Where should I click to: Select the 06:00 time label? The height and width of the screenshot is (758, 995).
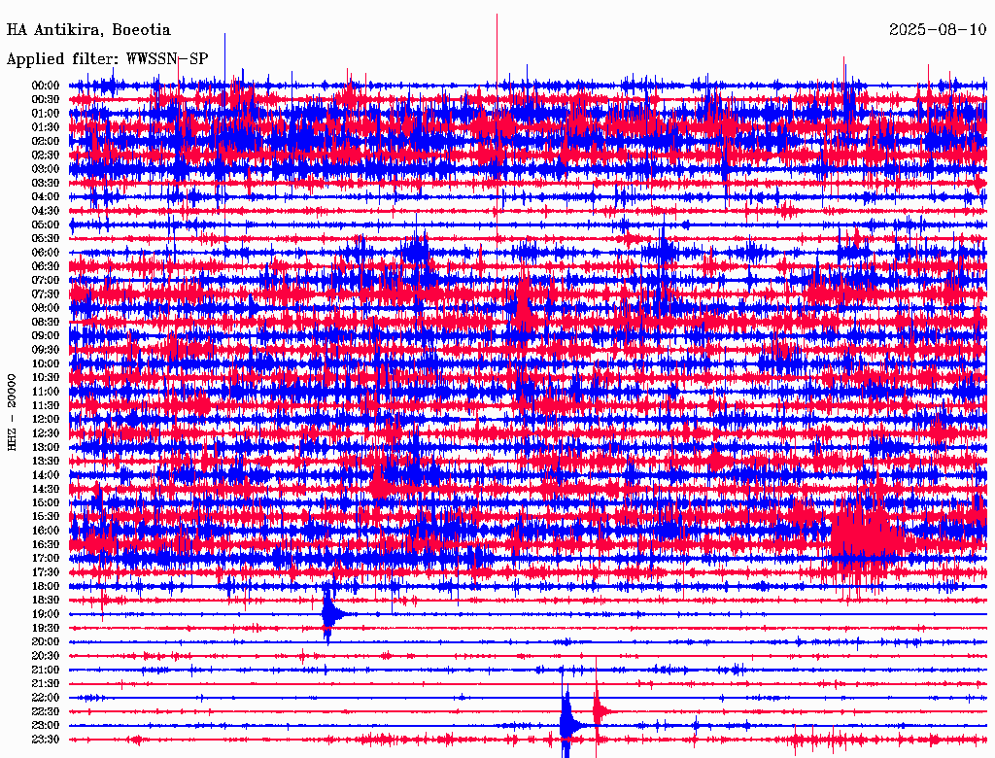pos(45,252)
